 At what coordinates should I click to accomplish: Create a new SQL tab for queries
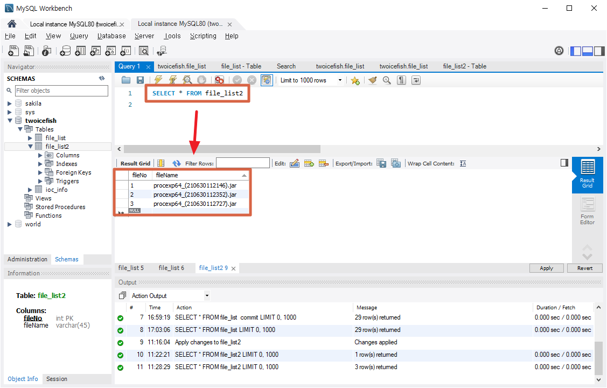tap(13, 51)
